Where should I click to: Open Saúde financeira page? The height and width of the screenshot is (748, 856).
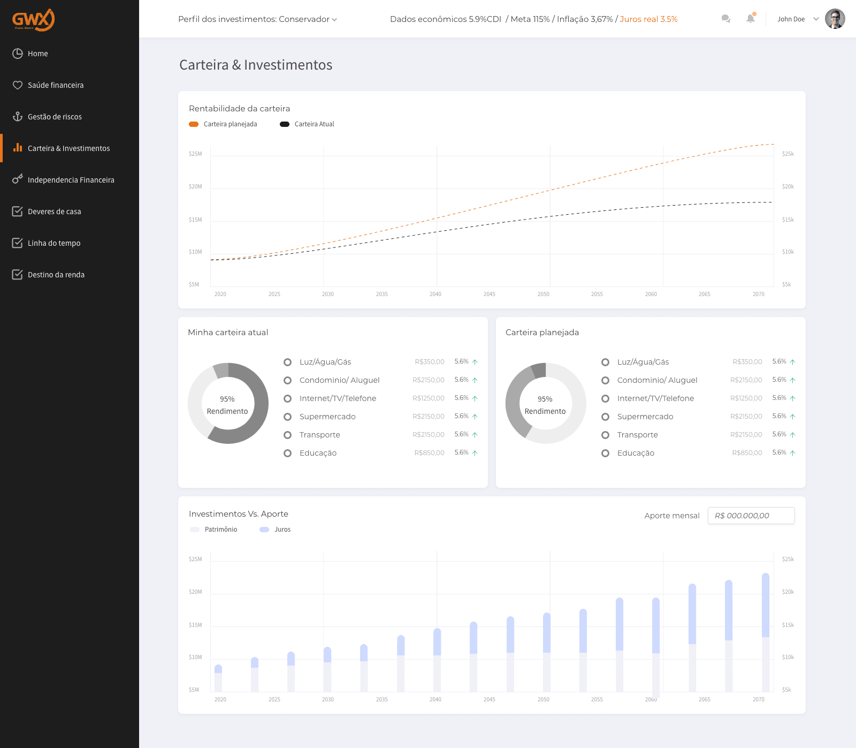coord(56,85)
